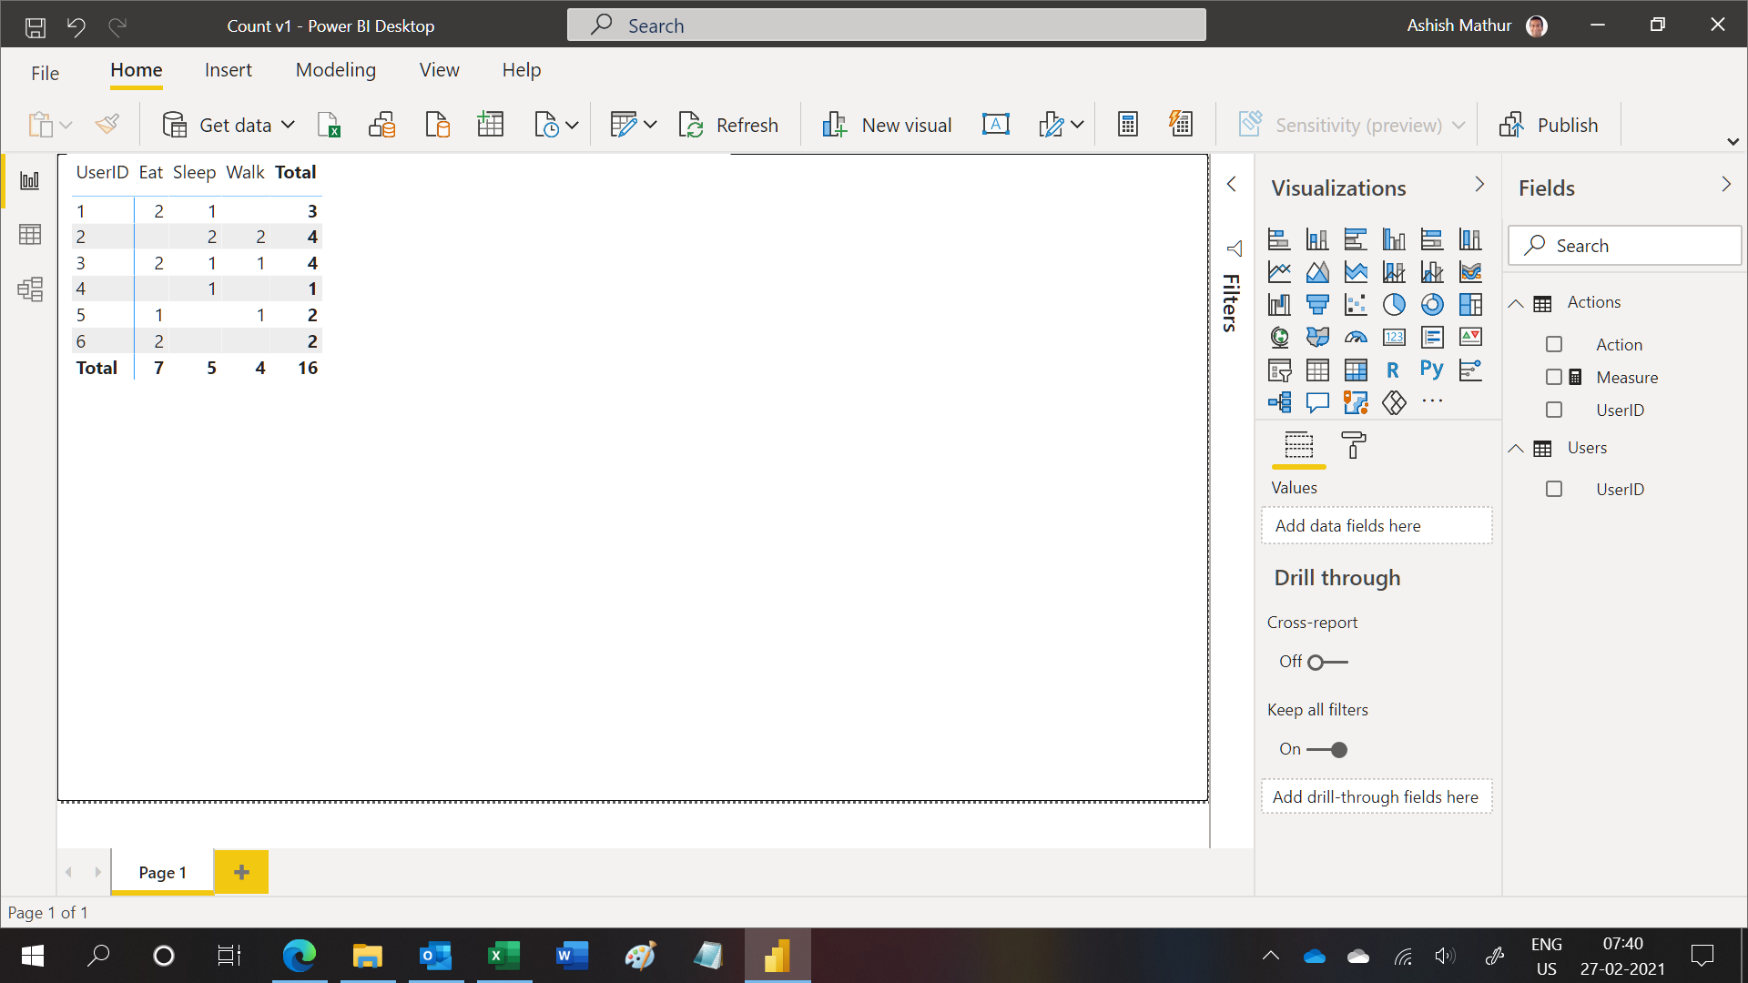
Task: Select the Donut chart visualization
Action: [1432, 304]
